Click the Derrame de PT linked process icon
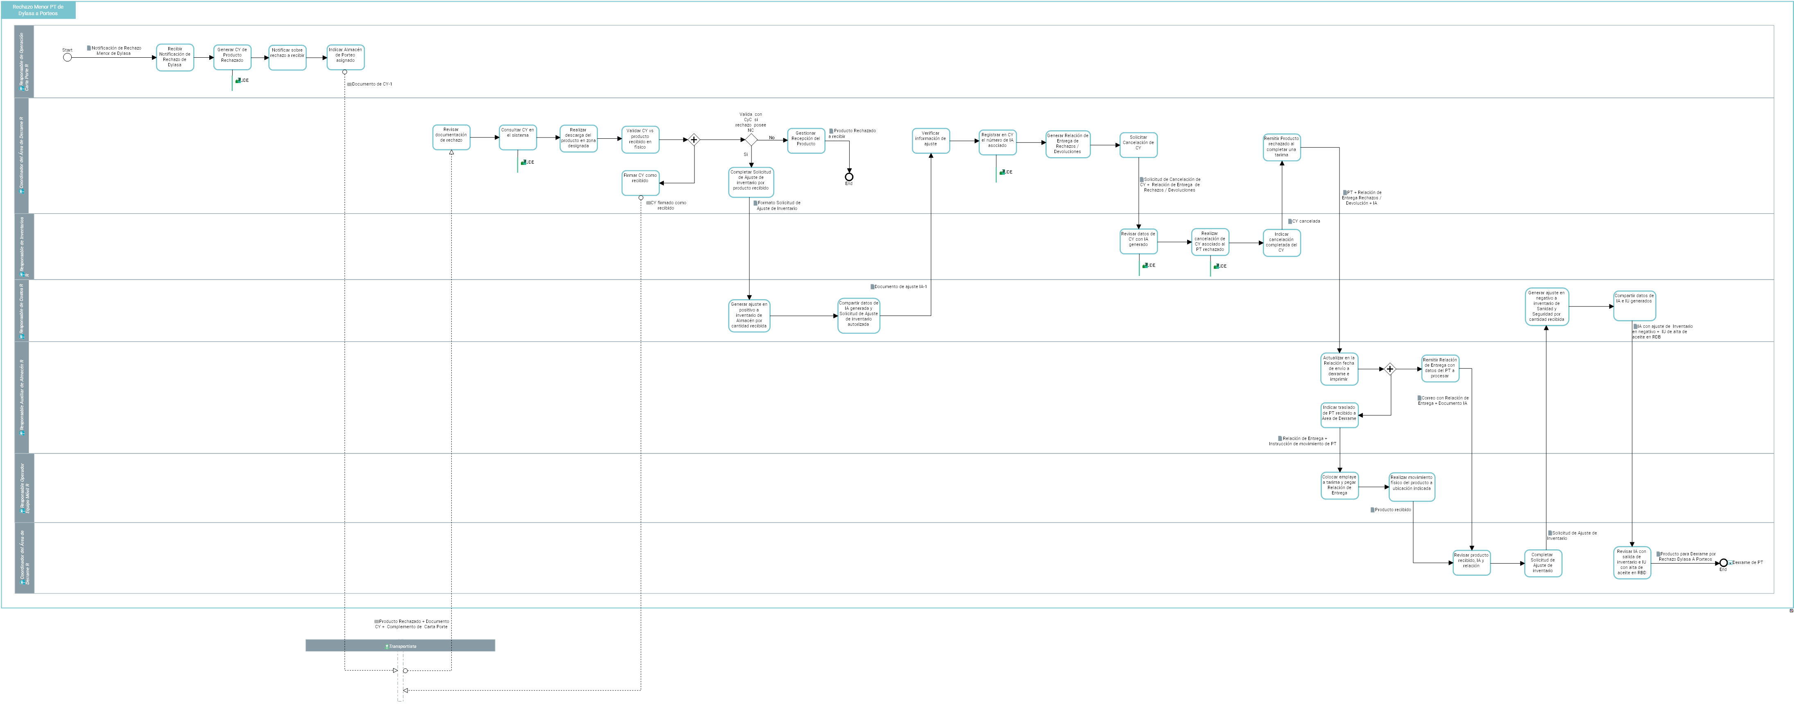 click(x=1731, y=563)
